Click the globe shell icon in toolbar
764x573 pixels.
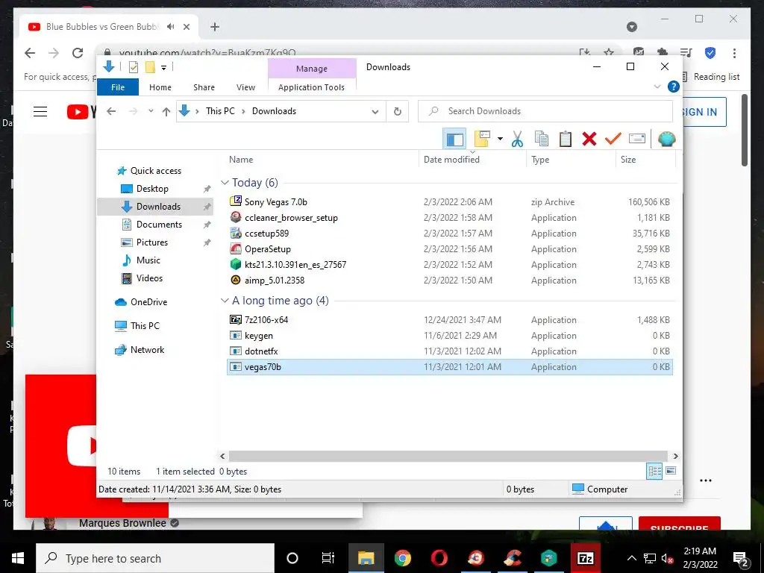click(x=666, y=140)
